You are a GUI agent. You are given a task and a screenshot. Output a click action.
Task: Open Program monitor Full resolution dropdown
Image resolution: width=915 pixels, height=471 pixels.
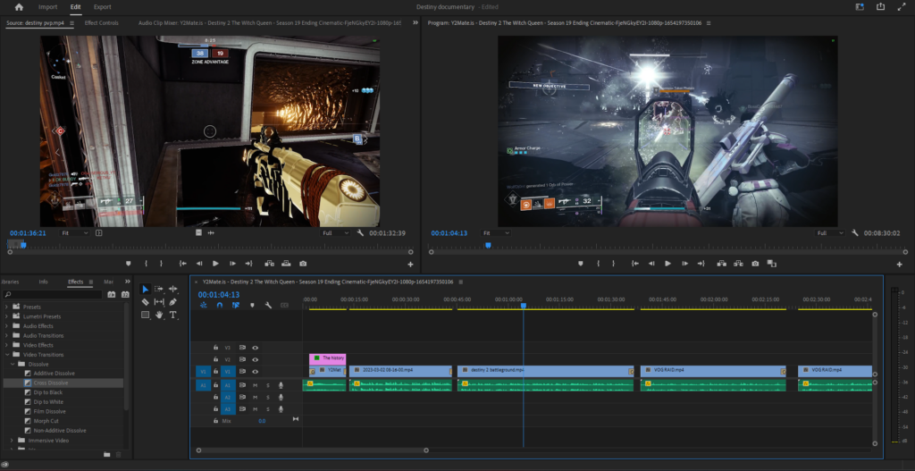coord(830,233)
